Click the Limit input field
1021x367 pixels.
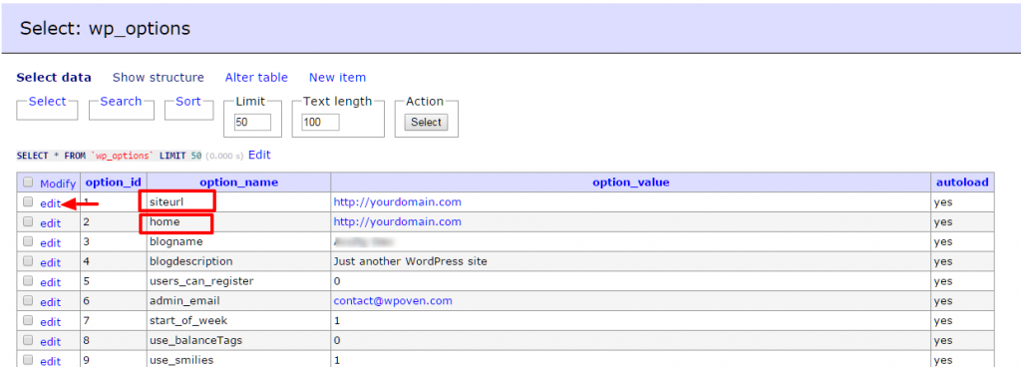pos(252,123)
